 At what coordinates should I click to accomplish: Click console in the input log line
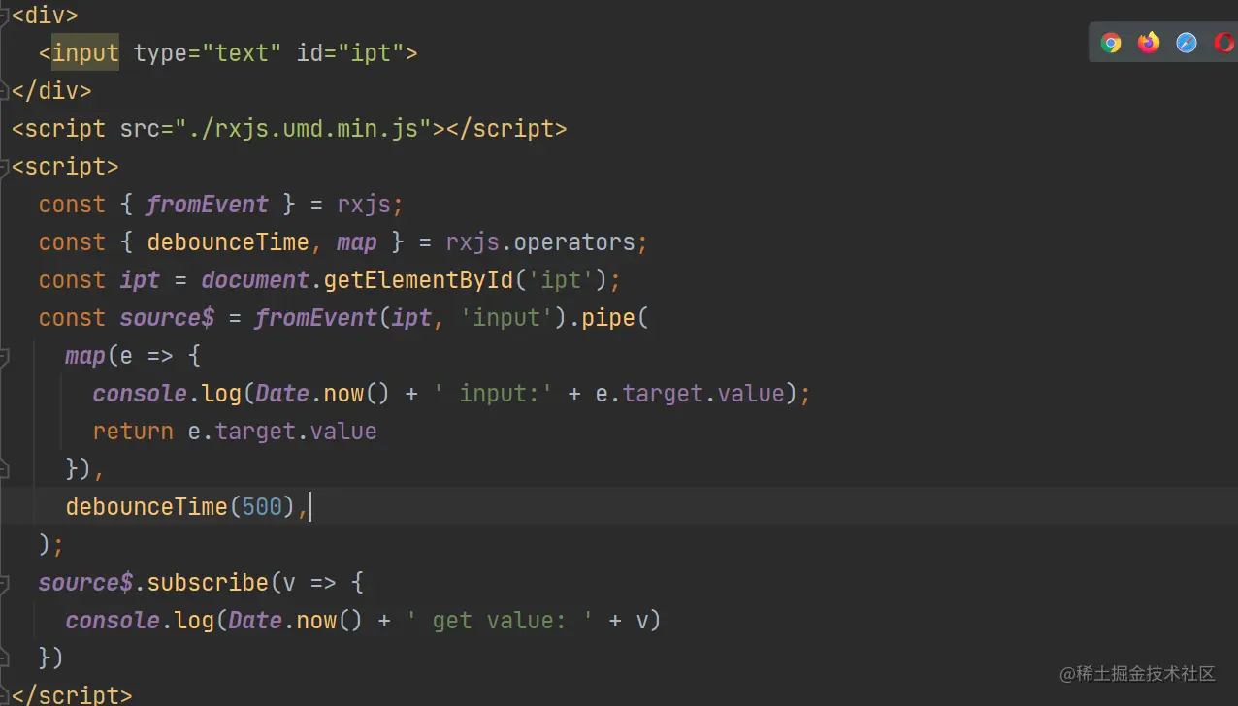click(140, 394)
